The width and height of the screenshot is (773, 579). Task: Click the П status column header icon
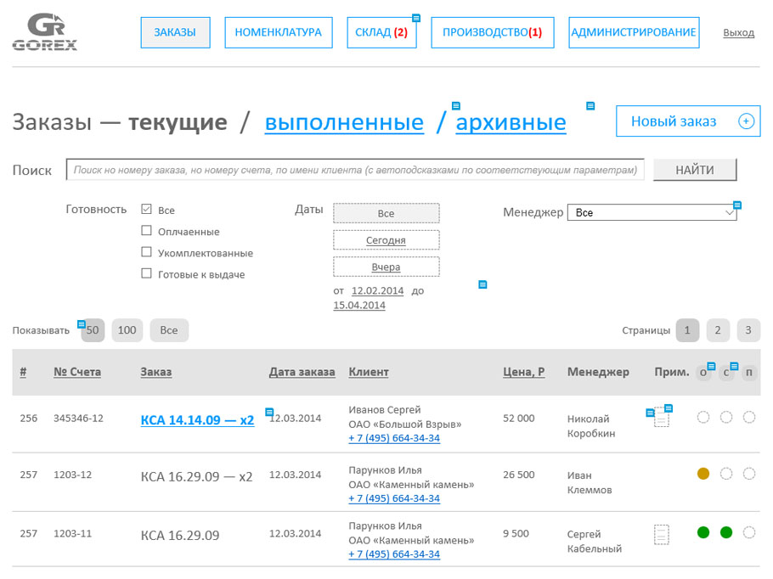pos(748,373)
